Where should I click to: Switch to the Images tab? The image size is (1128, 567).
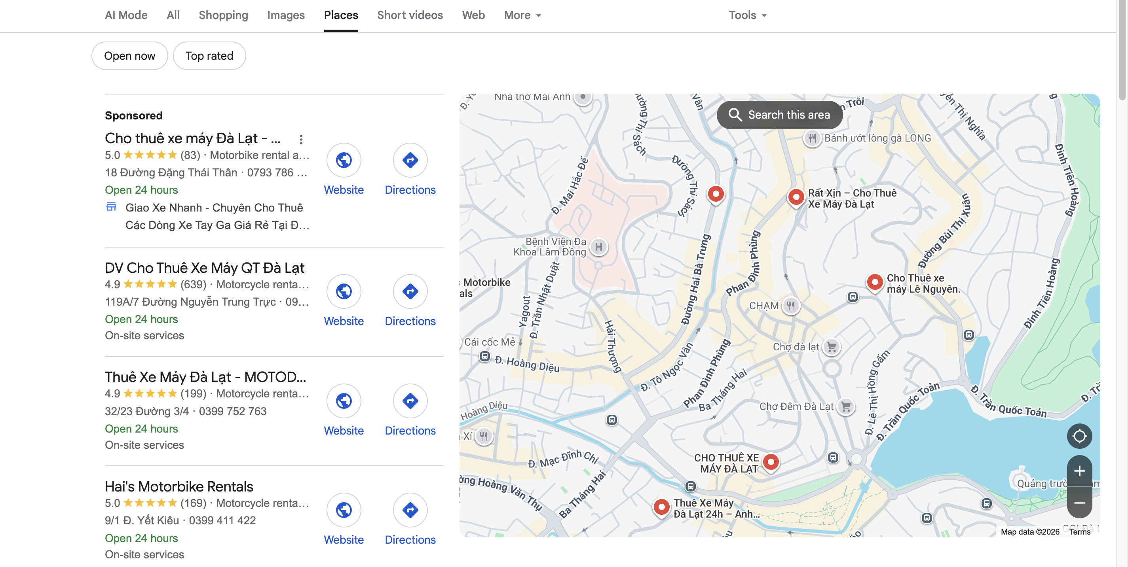coord(285,15)
